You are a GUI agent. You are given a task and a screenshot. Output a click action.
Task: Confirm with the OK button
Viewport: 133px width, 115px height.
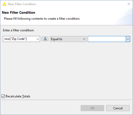pos(92,108)
